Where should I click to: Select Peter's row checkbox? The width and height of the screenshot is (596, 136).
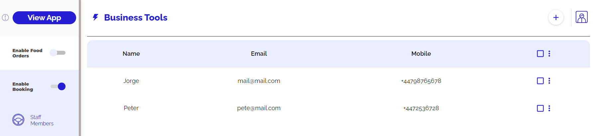(540, 108)
